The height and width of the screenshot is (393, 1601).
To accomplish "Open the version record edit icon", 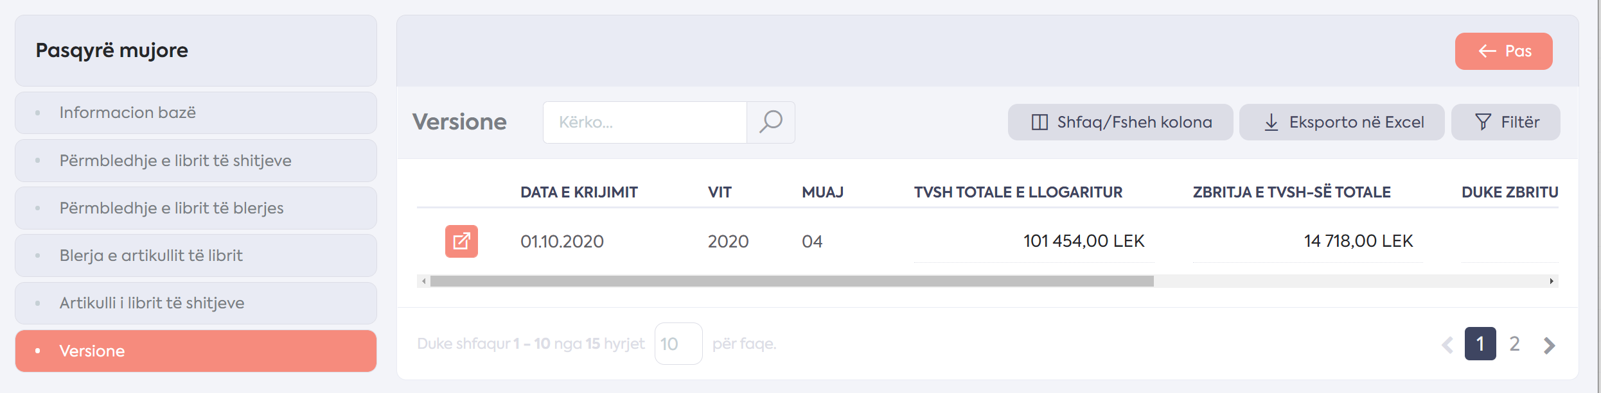I will coord(461,241).
